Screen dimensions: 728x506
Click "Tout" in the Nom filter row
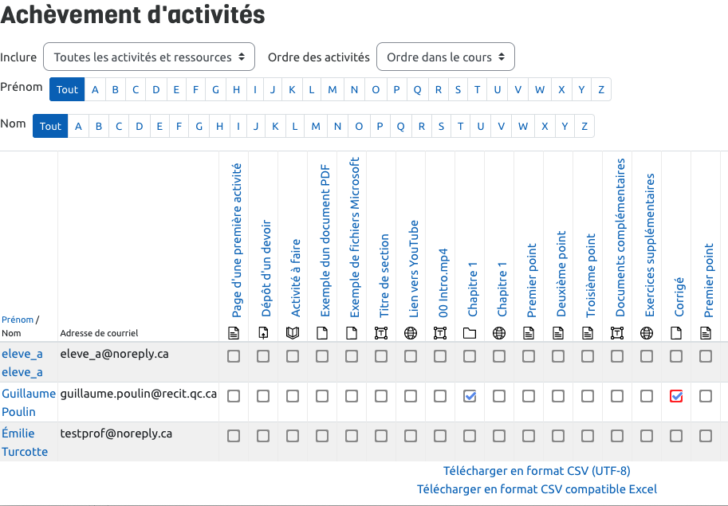coord(50,126)
